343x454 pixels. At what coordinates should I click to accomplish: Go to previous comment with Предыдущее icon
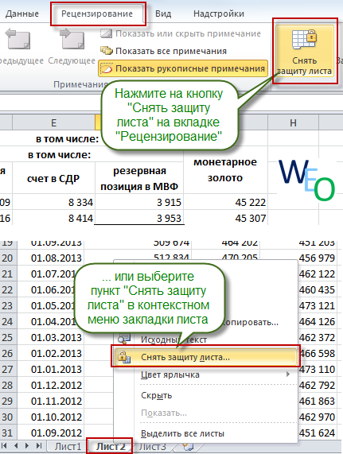[18, 39]
